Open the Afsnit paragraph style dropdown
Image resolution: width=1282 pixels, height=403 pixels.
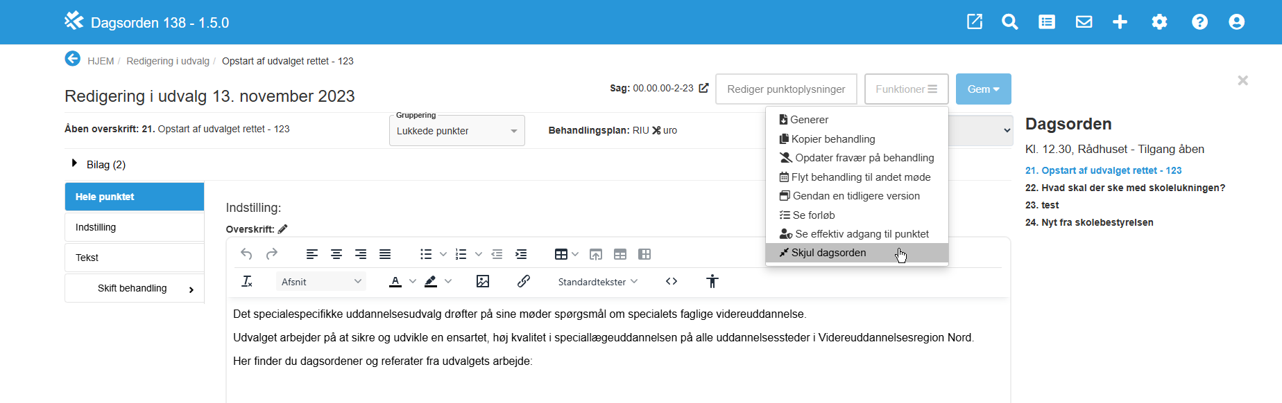pos(321,281)
